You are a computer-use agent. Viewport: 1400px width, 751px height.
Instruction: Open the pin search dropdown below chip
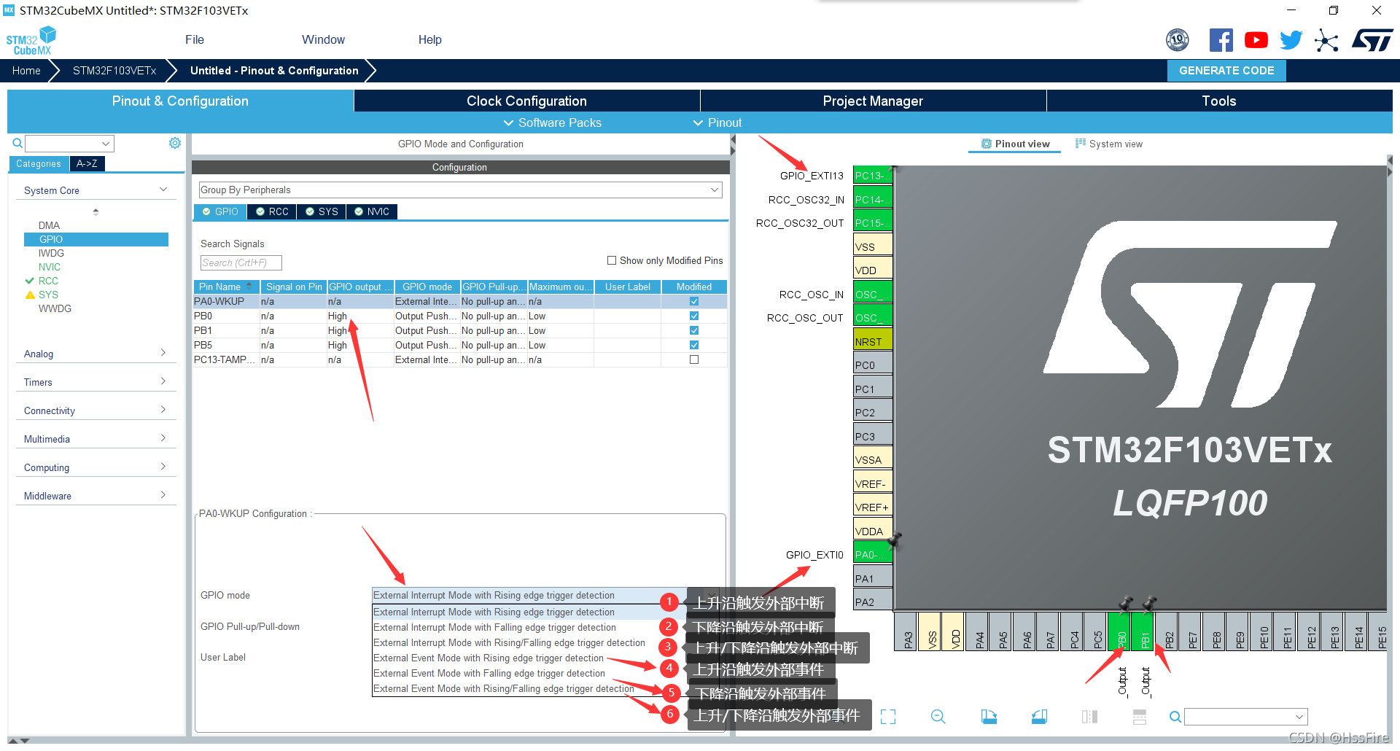tap(1245, 717)
